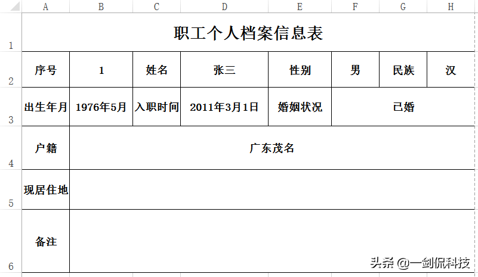Viewport: 478px width, 277px height.
Task: Select the 户籍 label cell
Action: pos(46,148)
